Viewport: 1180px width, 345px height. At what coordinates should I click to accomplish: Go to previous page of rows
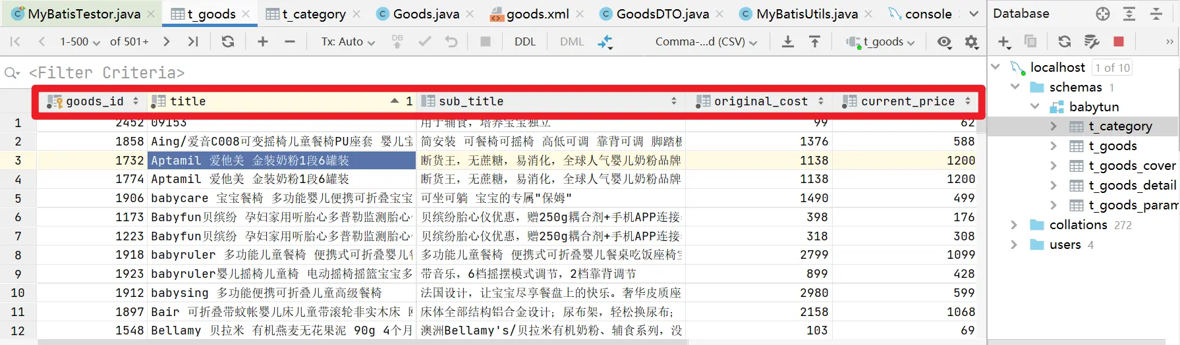[x=42, y=41]
